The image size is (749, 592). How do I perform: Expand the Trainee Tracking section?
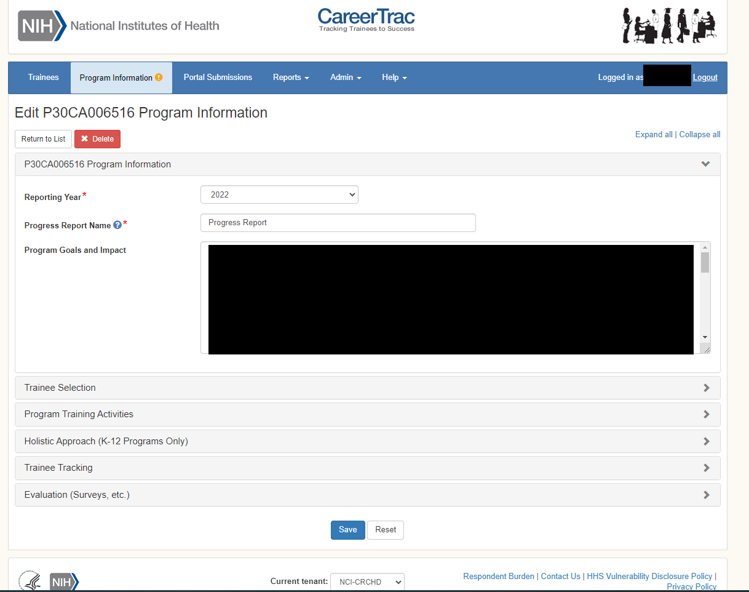[x=368, y=468]
